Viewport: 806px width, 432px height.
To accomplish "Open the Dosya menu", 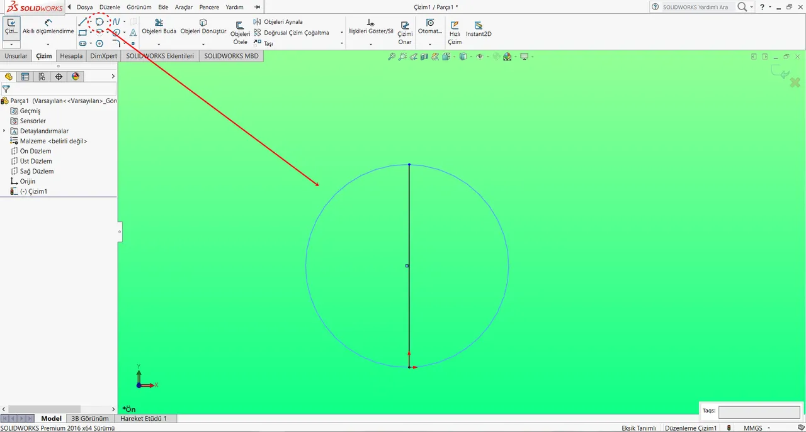I will (84, 7).
